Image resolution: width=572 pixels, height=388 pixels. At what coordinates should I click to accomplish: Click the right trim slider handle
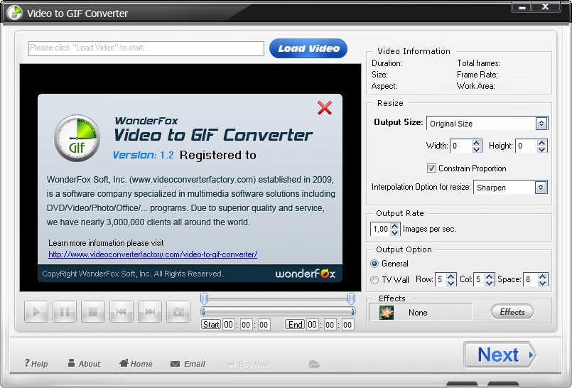351,298
